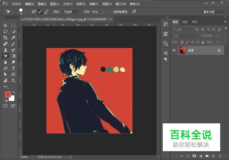The width and height of the screenshot is (229, 160).
Task: Open the blend mode dropdown 正常
Action: point(185,36)
